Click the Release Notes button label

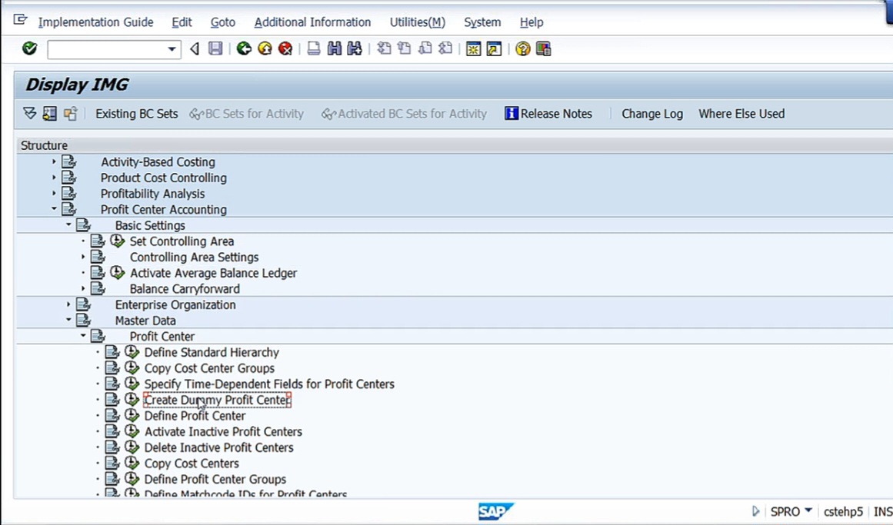[556, 114]
